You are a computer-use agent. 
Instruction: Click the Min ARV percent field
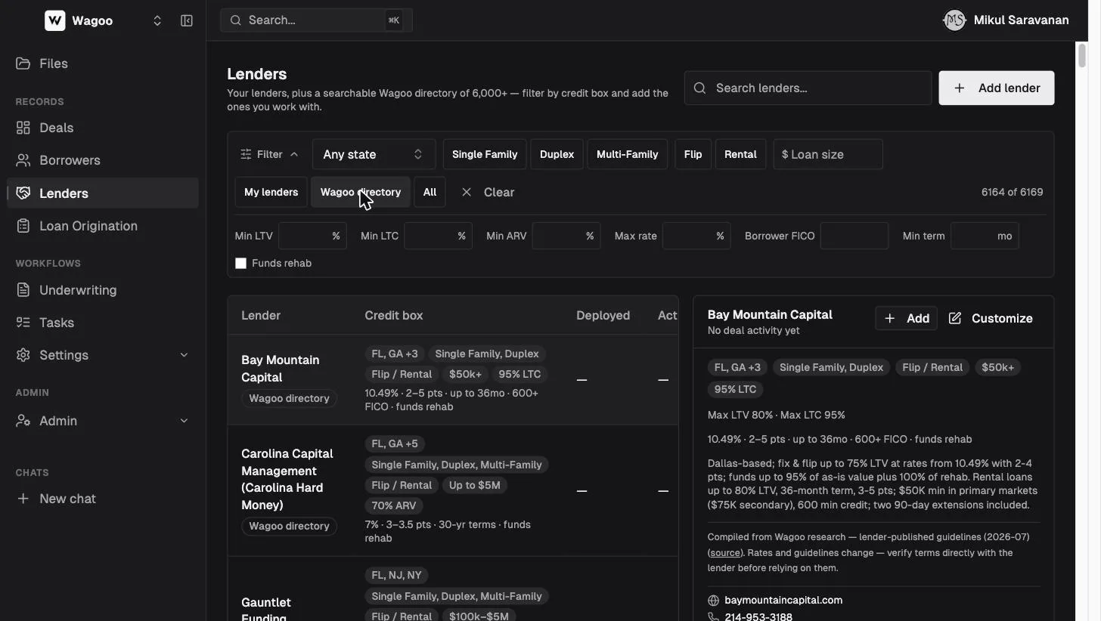[x=566, y=236]
